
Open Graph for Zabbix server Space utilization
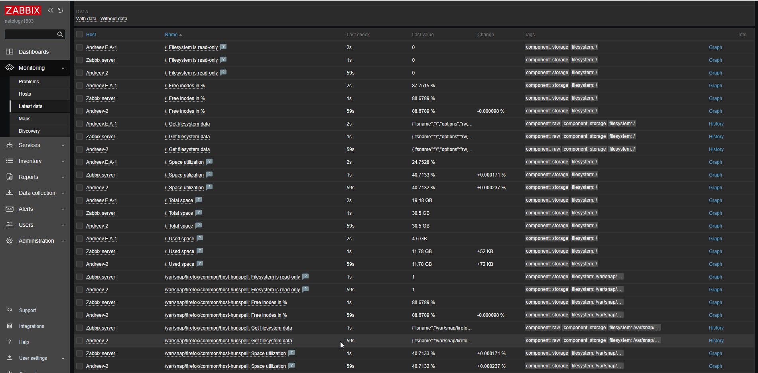pyautogui.click(x=715, y=175)
